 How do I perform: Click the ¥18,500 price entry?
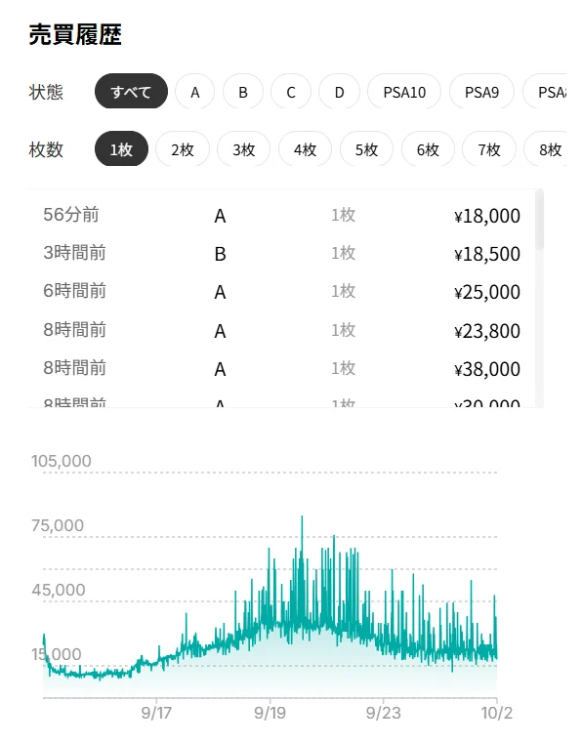tap(486, 254)
